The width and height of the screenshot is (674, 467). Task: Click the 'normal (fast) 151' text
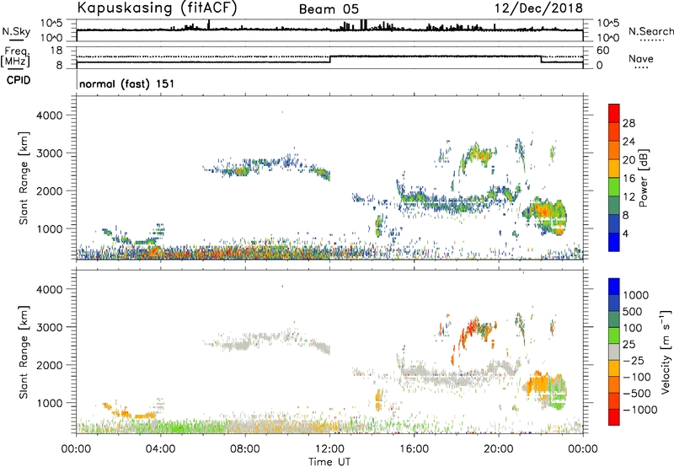pyautogui.click(x=127, y=83)
